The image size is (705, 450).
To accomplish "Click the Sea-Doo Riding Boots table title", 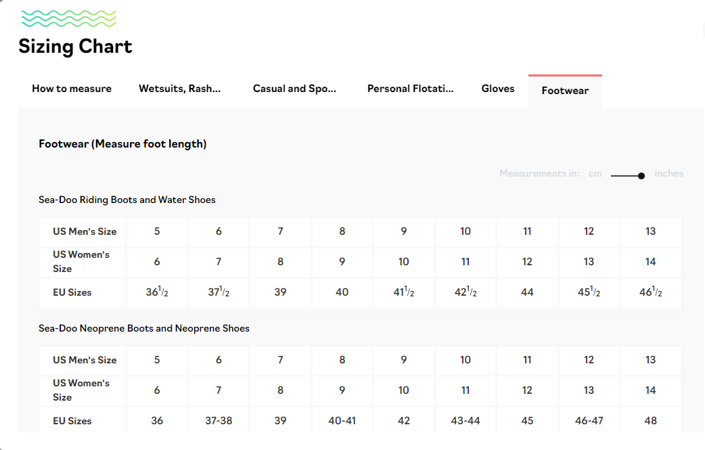I will [x=127, y=200].
